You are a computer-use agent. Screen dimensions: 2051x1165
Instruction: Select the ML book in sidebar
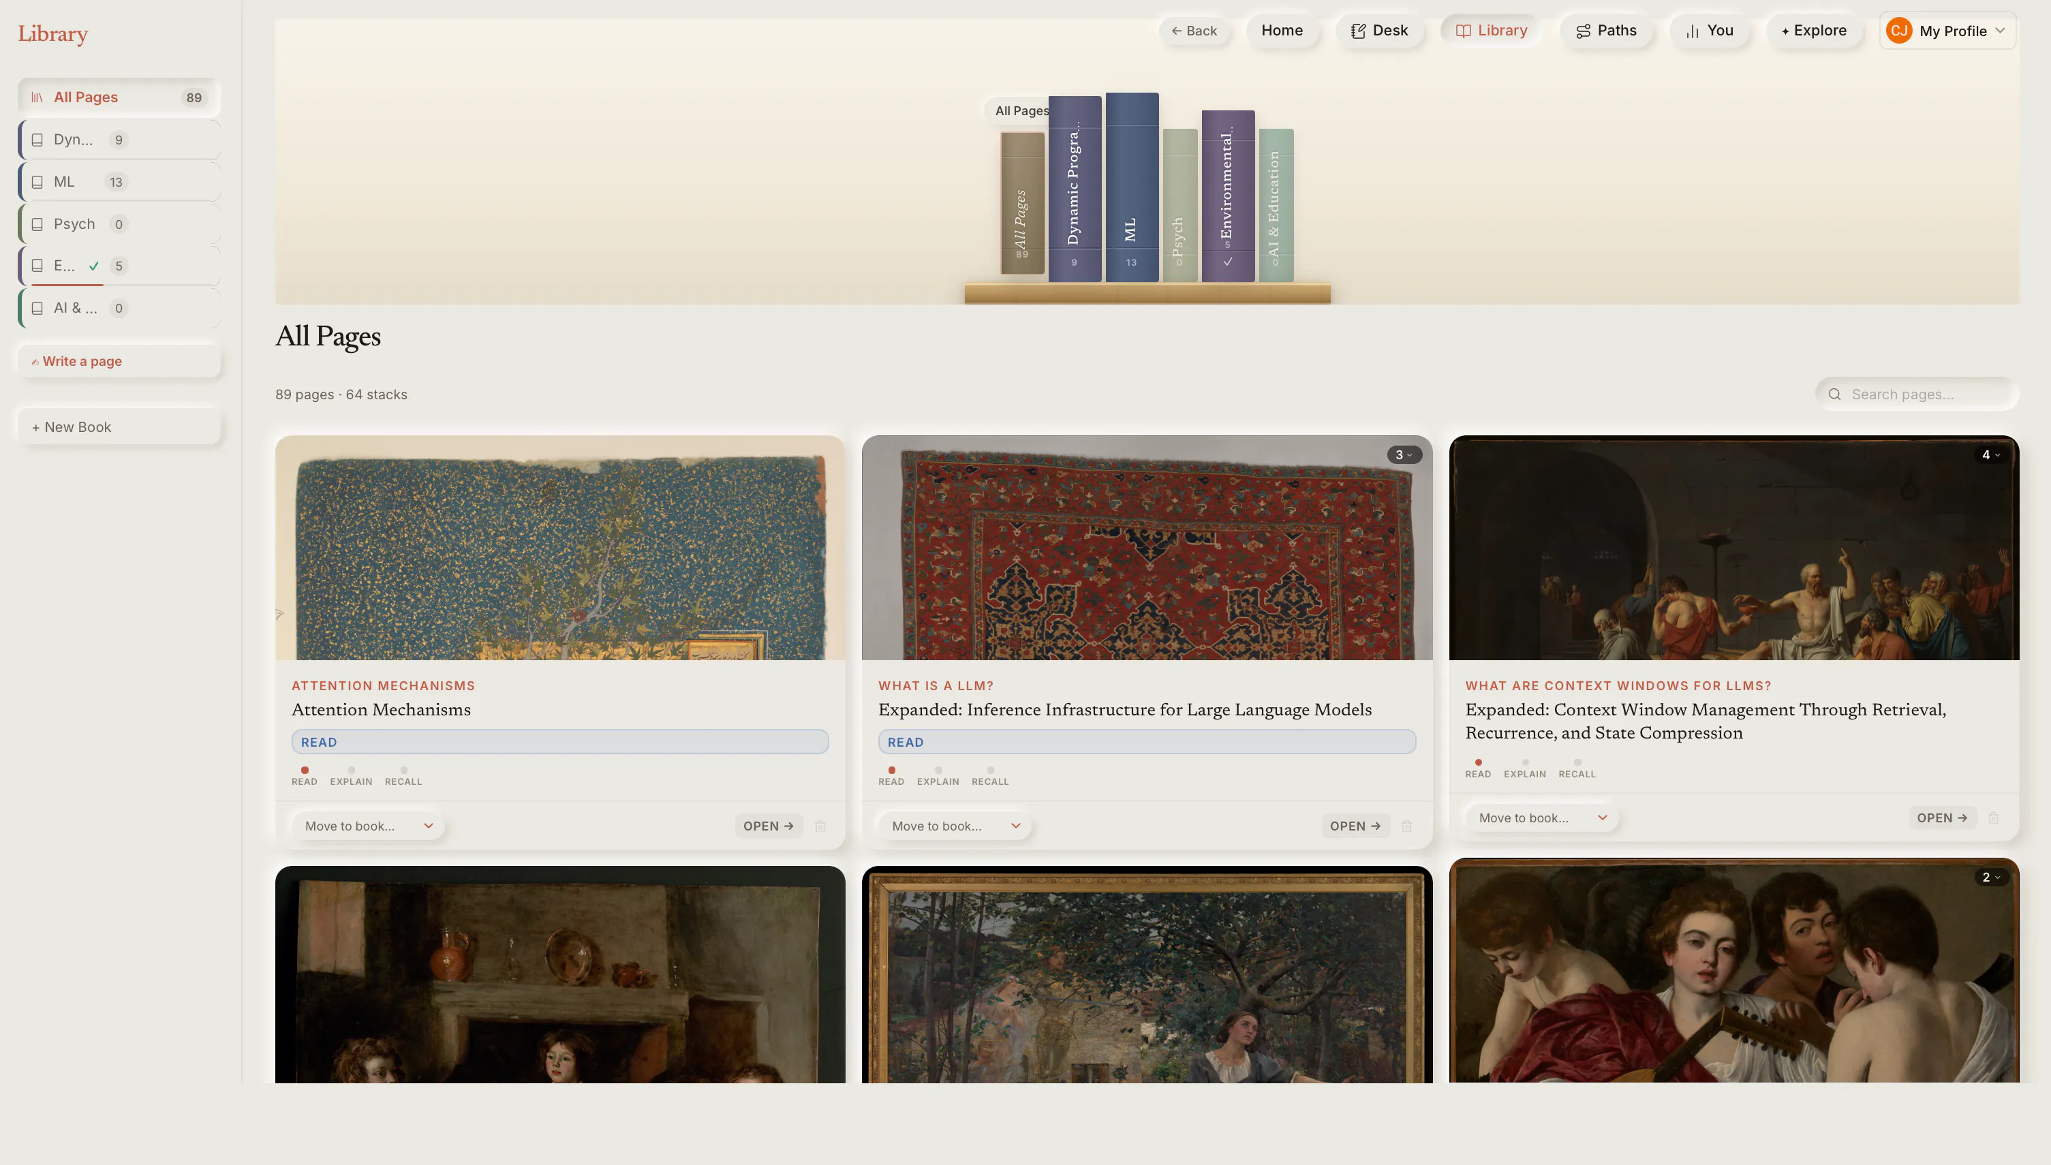tap(119, 182)
